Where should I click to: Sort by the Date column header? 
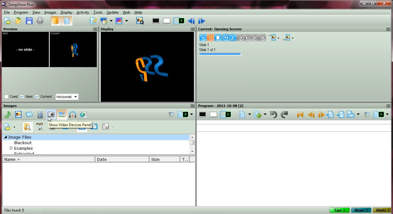click(x=122, y=159)
